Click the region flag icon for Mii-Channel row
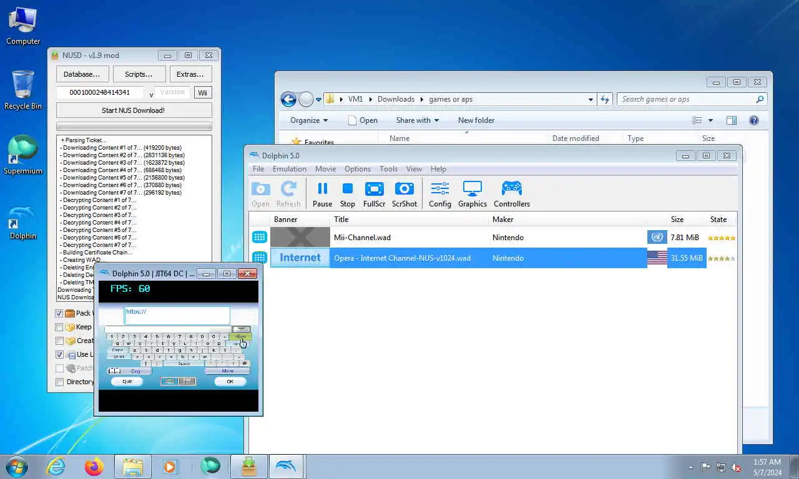Image resolution: width=799 pixels, height=479 pixels. (x=657, y=237)
